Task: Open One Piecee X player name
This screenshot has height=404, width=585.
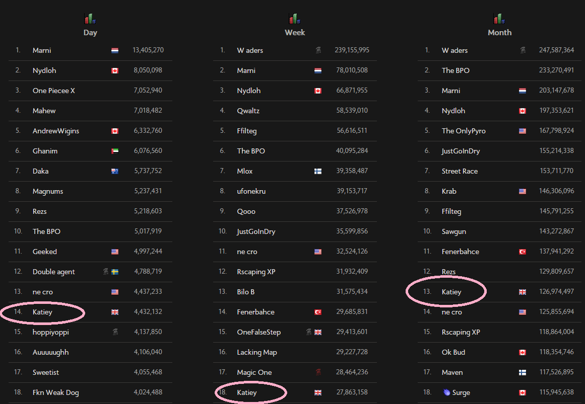Action: tap(54, 91)
